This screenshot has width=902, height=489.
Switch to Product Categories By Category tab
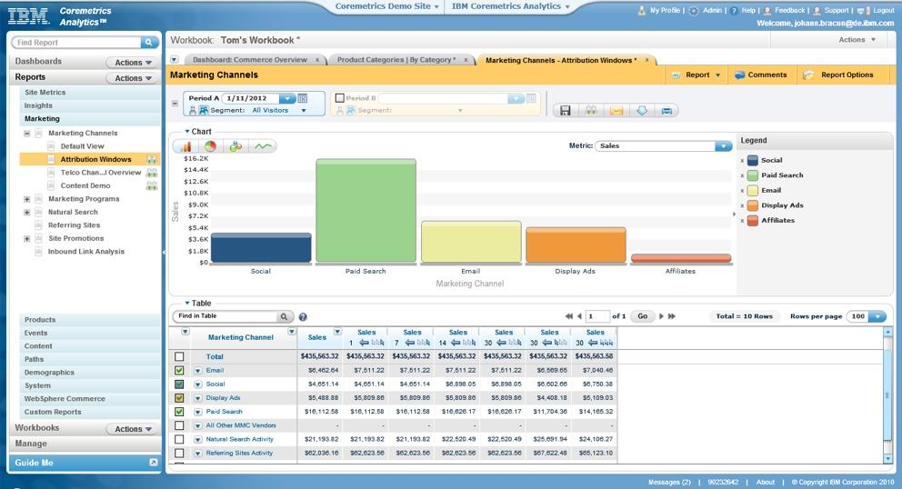coord(396,60)
